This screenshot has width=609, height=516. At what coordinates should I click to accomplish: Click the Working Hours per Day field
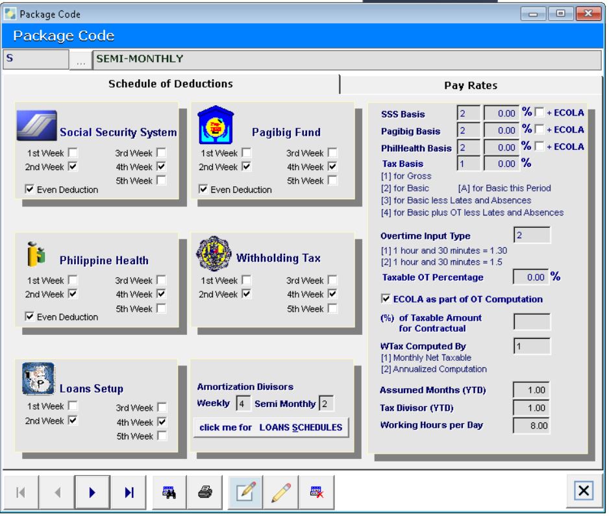(532, 426)
